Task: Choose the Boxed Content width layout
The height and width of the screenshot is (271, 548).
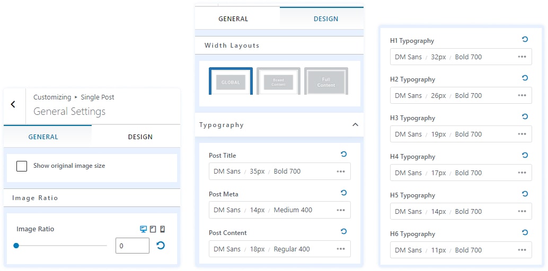Action: (278, 82)
